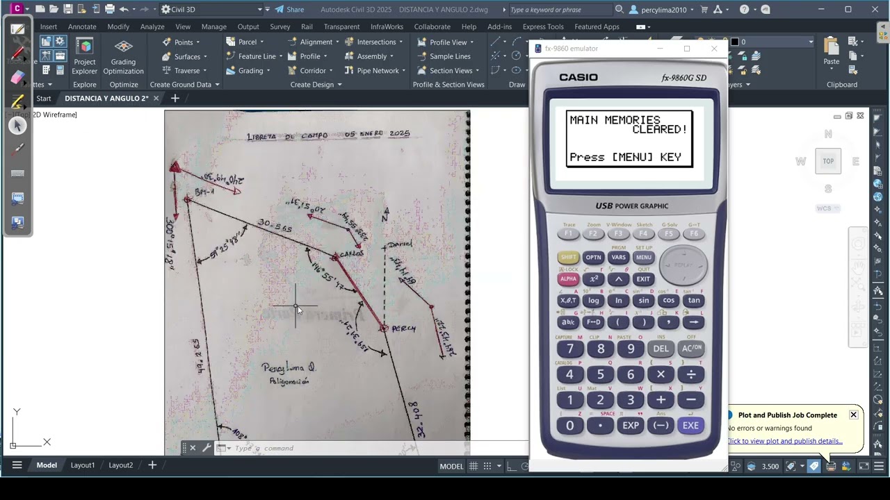
Task: Click the DEL key on the calculator
Action: [661, 349]
